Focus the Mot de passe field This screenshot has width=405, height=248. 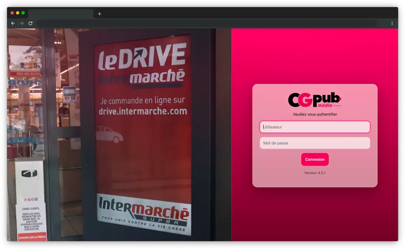315,143
